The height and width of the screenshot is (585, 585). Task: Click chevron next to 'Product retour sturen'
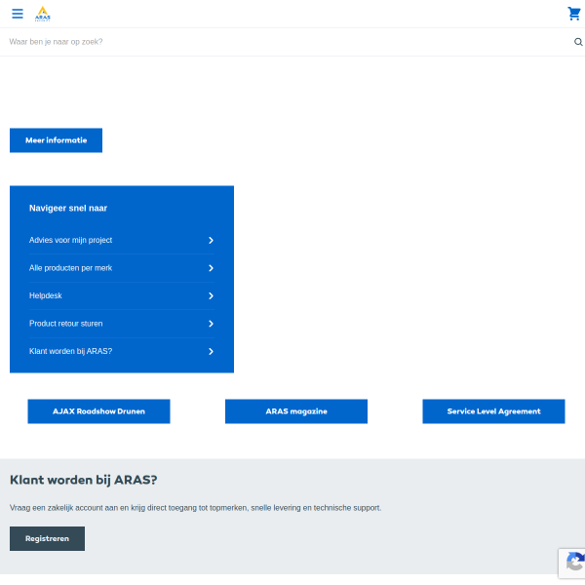point(211,324)
